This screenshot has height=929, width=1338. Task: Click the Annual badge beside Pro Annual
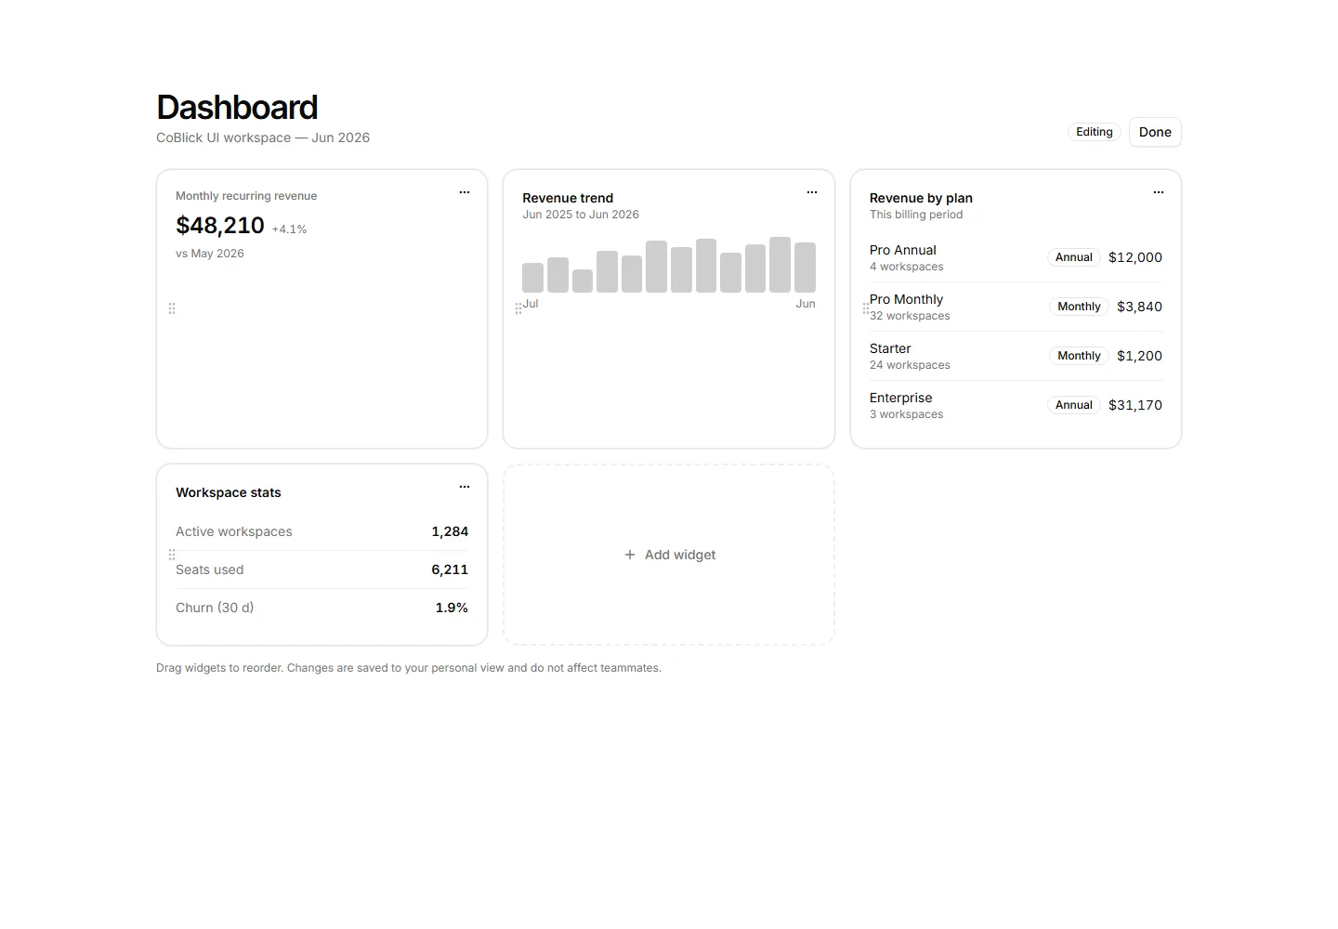click(x=1074, y=257)
